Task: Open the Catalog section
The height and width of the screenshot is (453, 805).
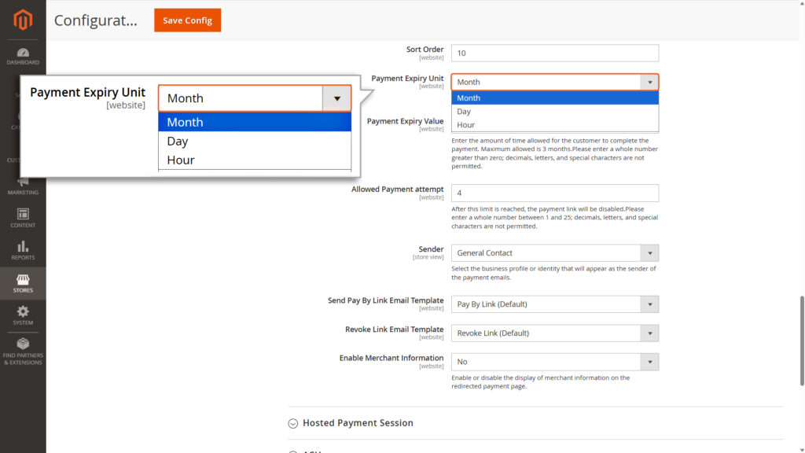Action: (22, 118)
